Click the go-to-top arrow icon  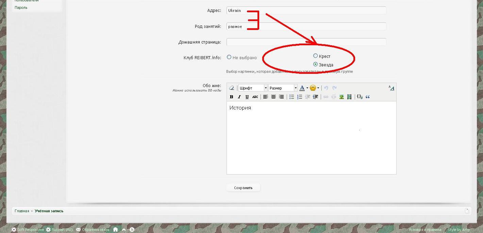(x=124, y=230)
